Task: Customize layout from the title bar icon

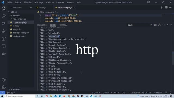Action: pyautogui.click(x=148, y=2)
